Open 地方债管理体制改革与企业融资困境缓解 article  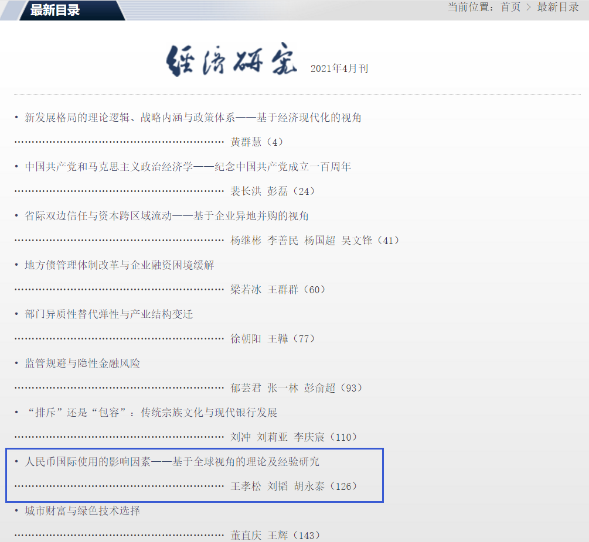[x=119, y=265]
